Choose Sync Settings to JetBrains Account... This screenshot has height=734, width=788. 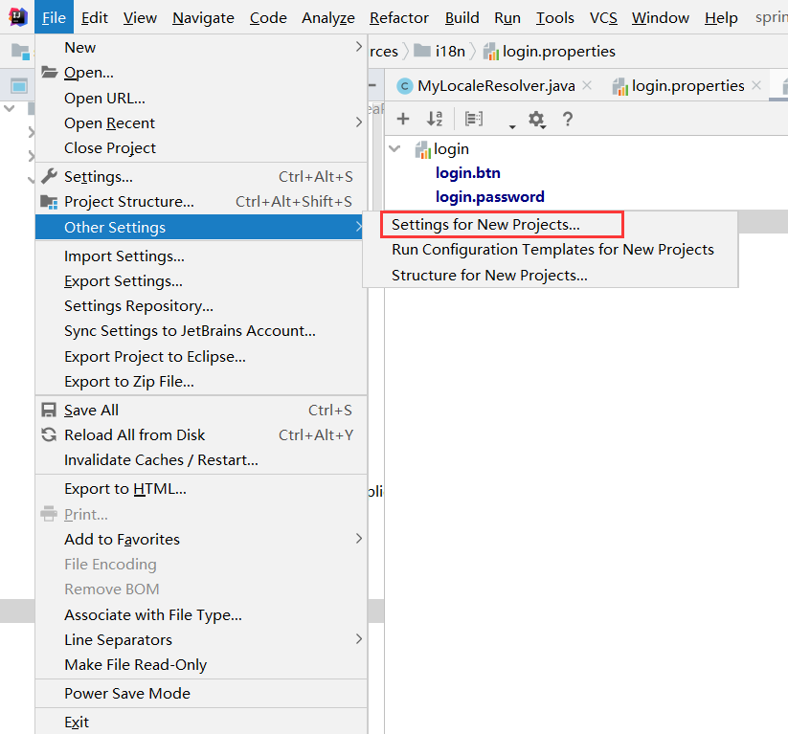[201, 330]
